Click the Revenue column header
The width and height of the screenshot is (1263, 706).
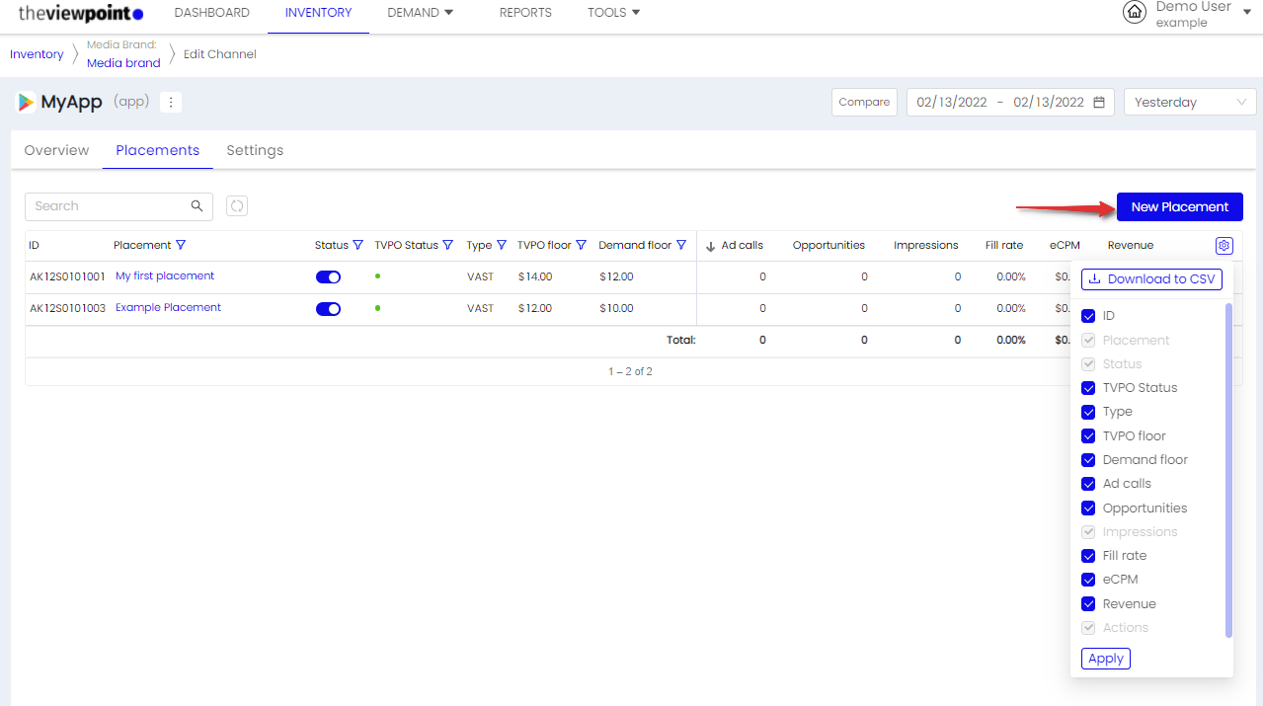click(x=1131, y=245)
